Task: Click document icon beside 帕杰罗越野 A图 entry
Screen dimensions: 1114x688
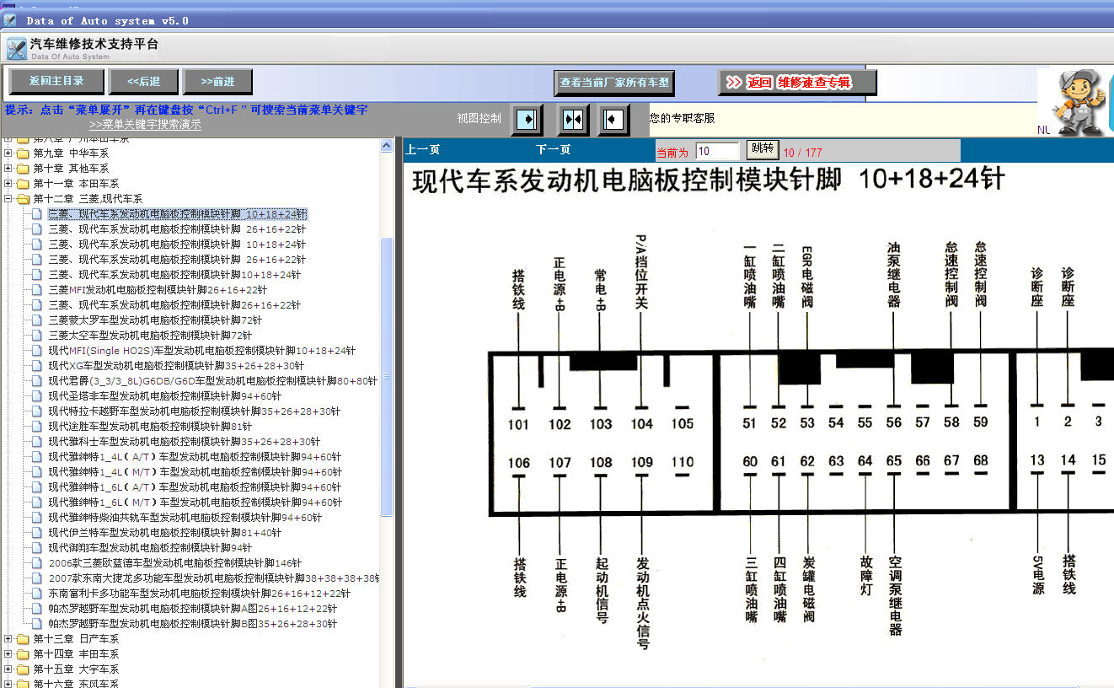Action: (x=37, y=609)
